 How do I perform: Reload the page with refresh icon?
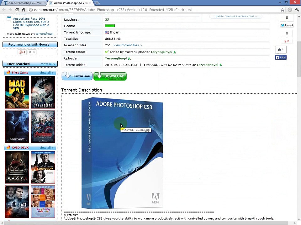(17, 10)
